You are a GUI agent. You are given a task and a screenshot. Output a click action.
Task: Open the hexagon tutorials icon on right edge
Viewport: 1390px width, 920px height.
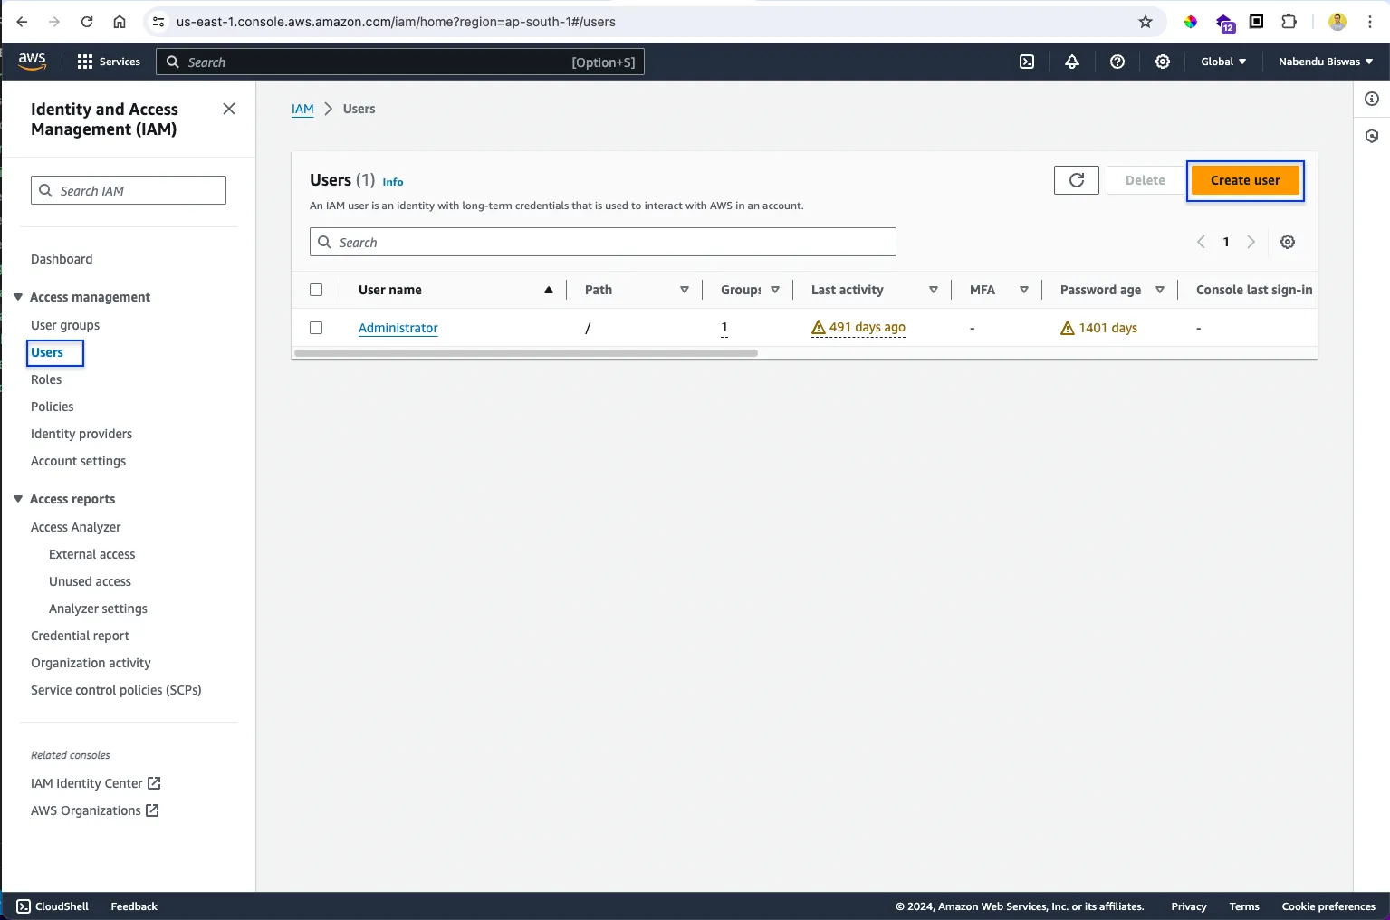click(x=1372, y=136)
